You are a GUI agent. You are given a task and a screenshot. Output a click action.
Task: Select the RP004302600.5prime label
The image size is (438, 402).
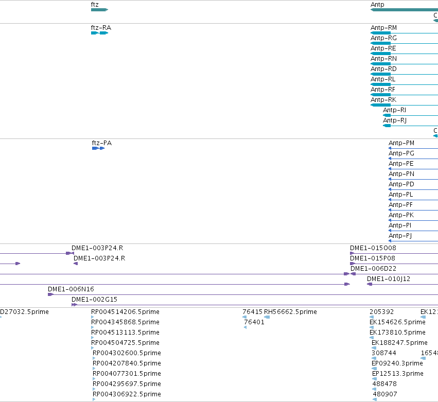[x=127, y=353]
